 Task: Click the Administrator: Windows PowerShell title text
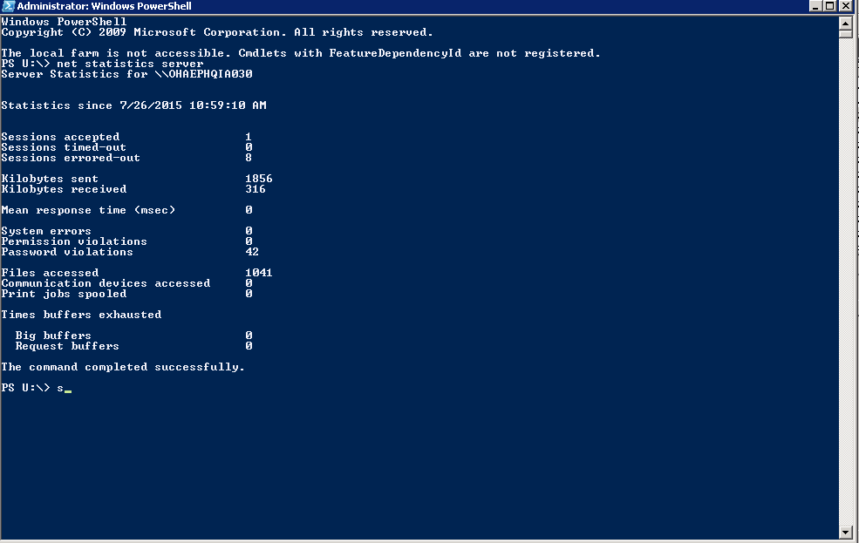(105, 6)
